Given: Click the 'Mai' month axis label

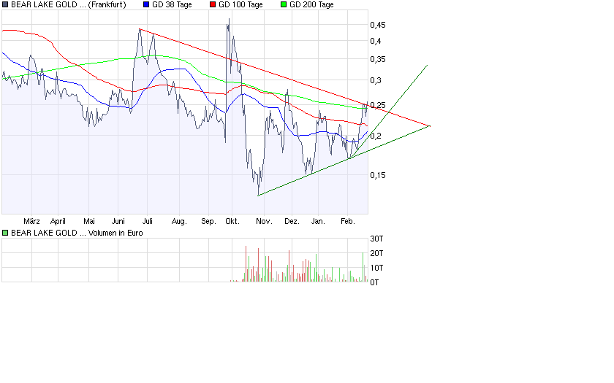Looking at the screenshot, I should 89,221.
